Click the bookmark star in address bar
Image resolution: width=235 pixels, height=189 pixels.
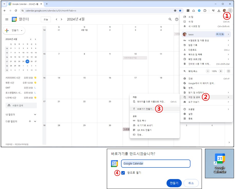[180, 11]
